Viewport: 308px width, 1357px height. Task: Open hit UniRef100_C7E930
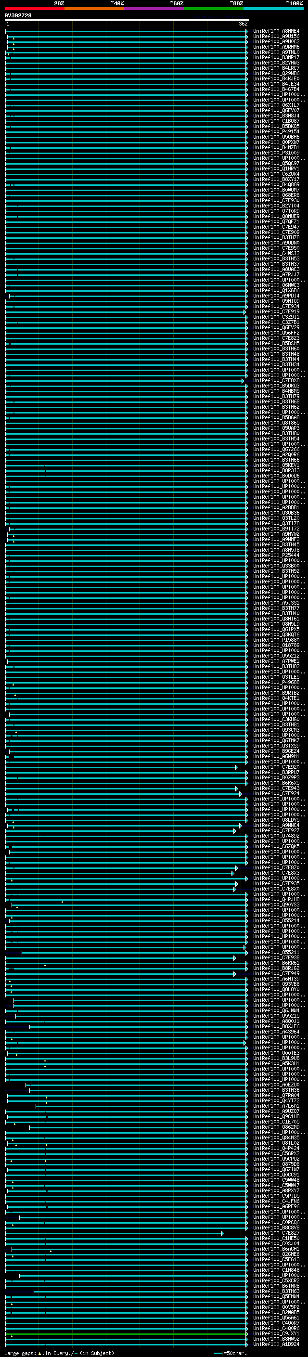pos(276,201)
